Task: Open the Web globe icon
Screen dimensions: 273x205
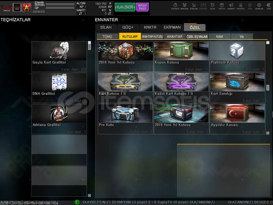Action: point(250,6)
